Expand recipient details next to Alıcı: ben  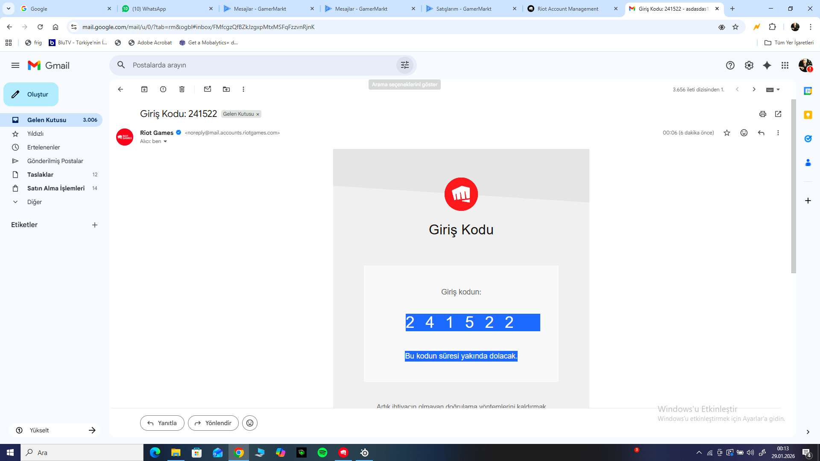click(165, 141)
